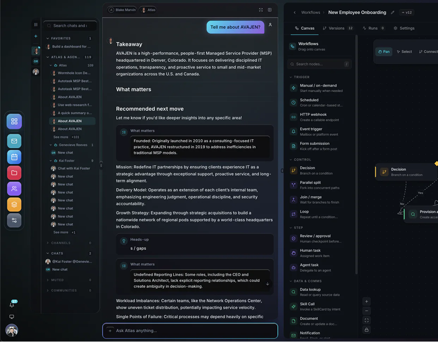This screenshot has height=342, width=438.
Task: Click the layout panel icon in chat header
Action: tap(270, 10)
